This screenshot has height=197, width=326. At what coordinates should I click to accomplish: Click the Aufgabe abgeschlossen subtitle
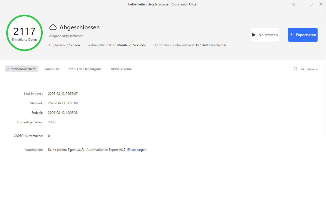tap(66, 36)
